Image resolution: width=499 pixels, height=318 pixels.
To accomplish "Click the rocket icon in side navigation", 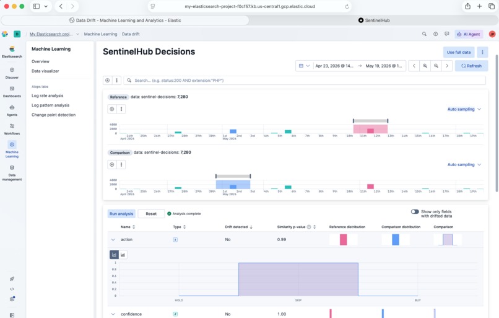I will click(x=12, y=279).
